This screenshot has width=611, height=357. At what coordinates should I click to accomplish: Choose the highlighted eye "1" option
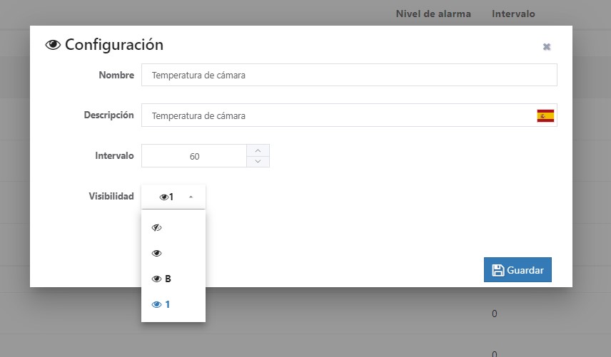tap(162, 304)
